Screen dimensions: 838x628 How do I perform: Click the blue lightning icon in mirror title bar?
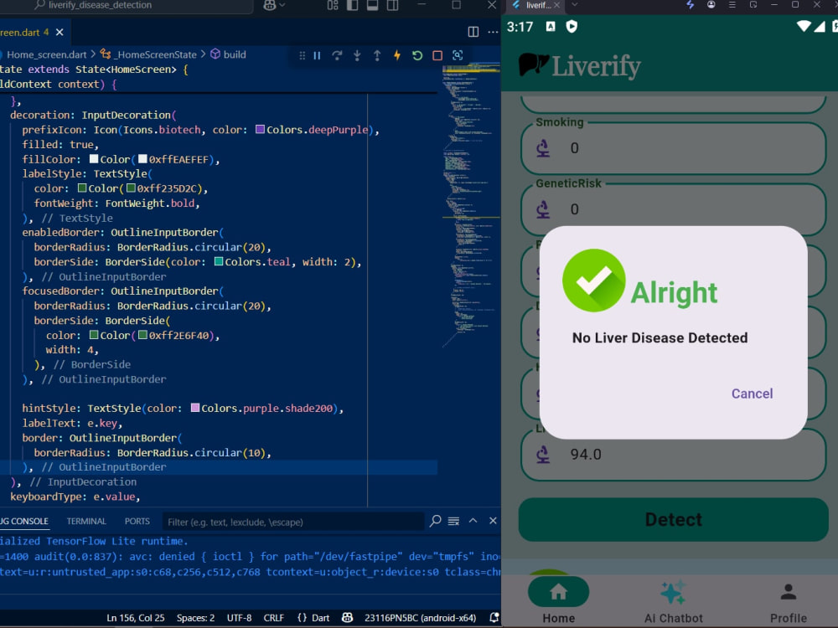(x=690, y=5)
